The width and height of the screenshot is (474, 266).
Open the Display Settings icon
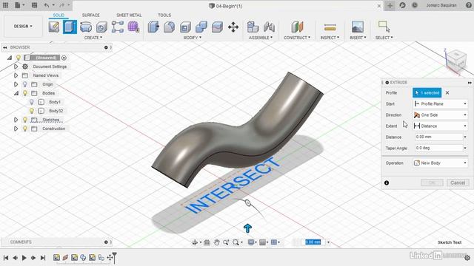[x=251, y=242]
